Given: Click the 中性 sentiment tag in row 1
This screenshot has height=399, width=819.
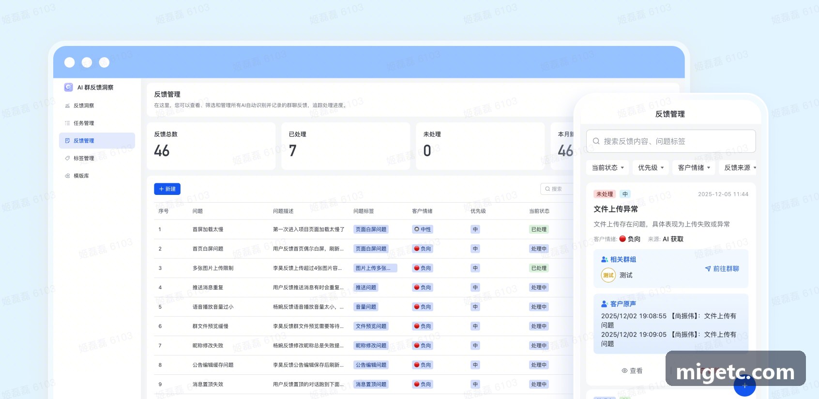Looking at the screenshot, I should click(423, 229).
